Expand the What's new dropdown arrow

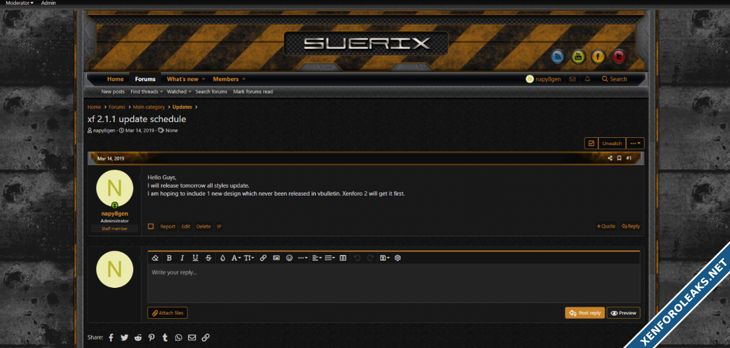click(x=204, y=79)
